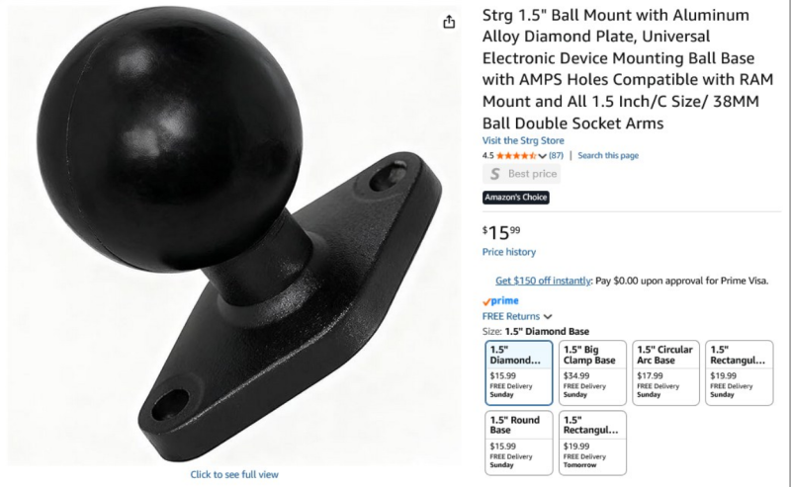
Task: Click Search this page link
Action: [608, 156]
